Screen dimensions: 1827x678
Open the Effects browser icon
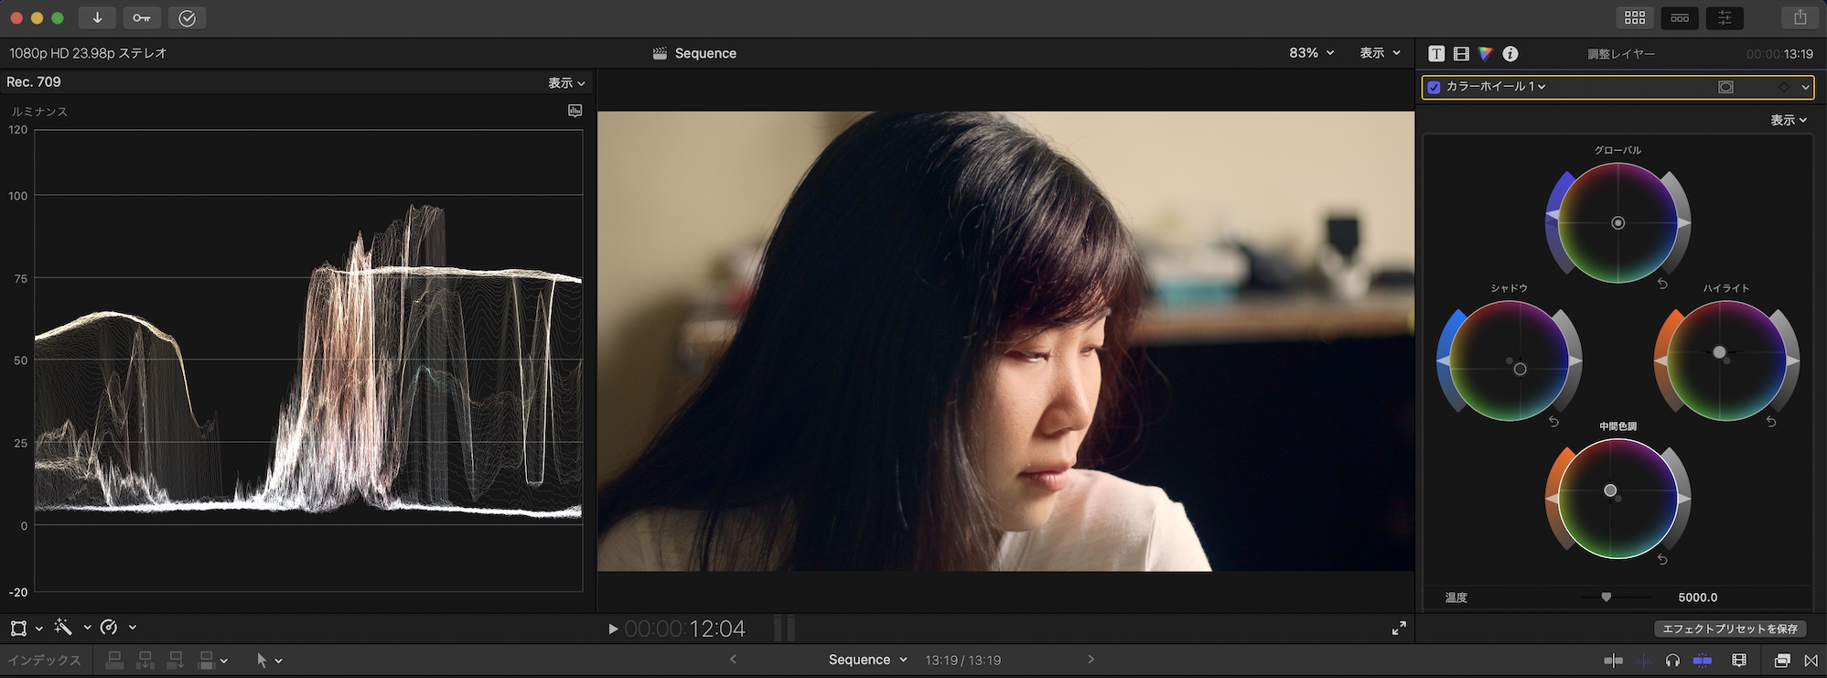1782,660
